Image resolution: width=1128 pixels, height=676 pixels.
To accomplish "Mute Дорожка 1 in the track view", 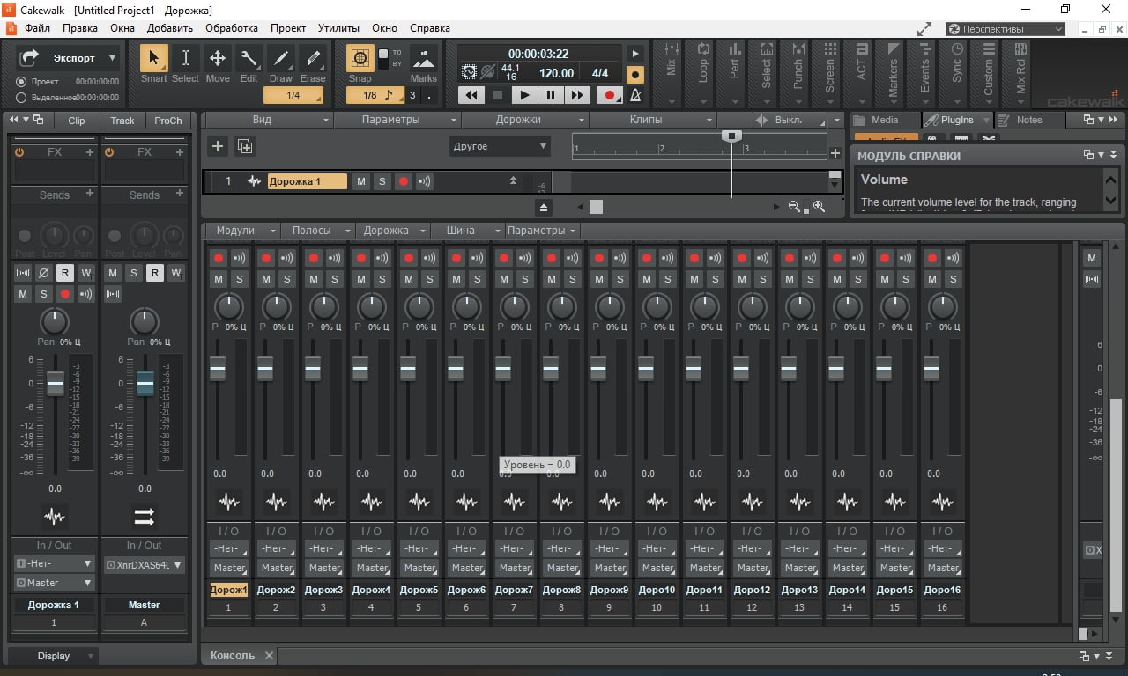I will click(x=360, y=181).
